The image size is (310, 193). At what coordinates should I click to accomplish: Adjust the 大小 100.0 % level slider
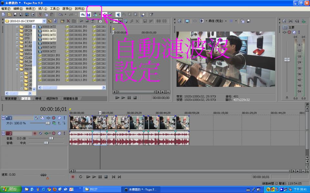[48, 123]
